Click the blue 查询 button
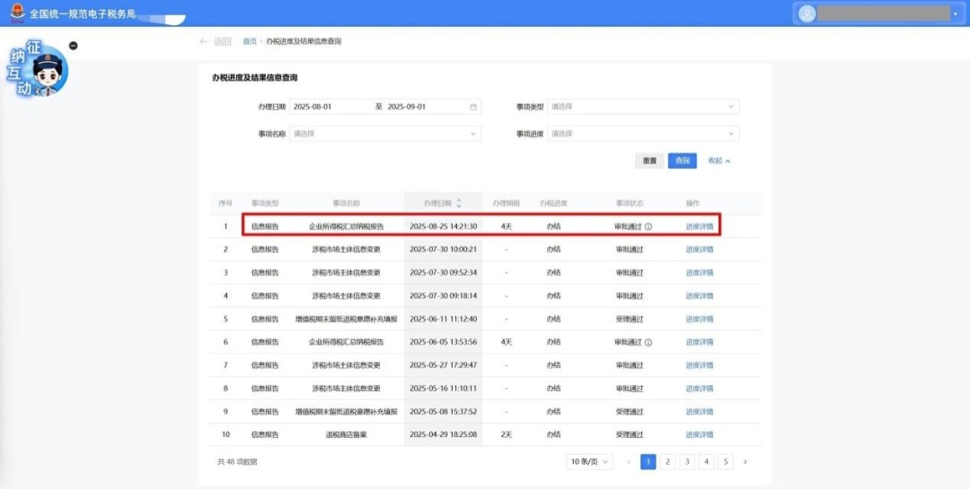 click(x=683, y=161)
